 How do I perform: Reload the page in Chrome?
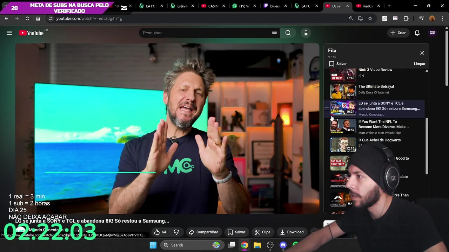(27, 19)
